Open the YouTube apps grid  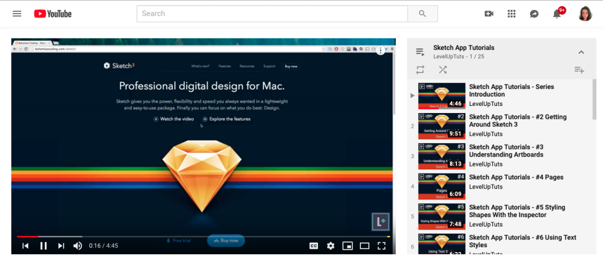tap(511, 14)
